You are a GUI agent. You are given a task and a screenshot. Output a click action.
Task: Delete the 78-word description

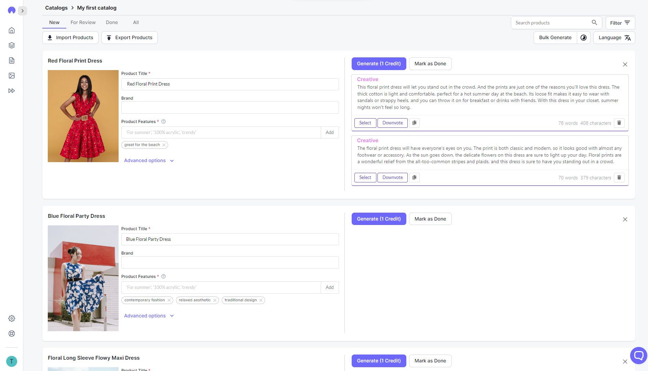point(619,123)
